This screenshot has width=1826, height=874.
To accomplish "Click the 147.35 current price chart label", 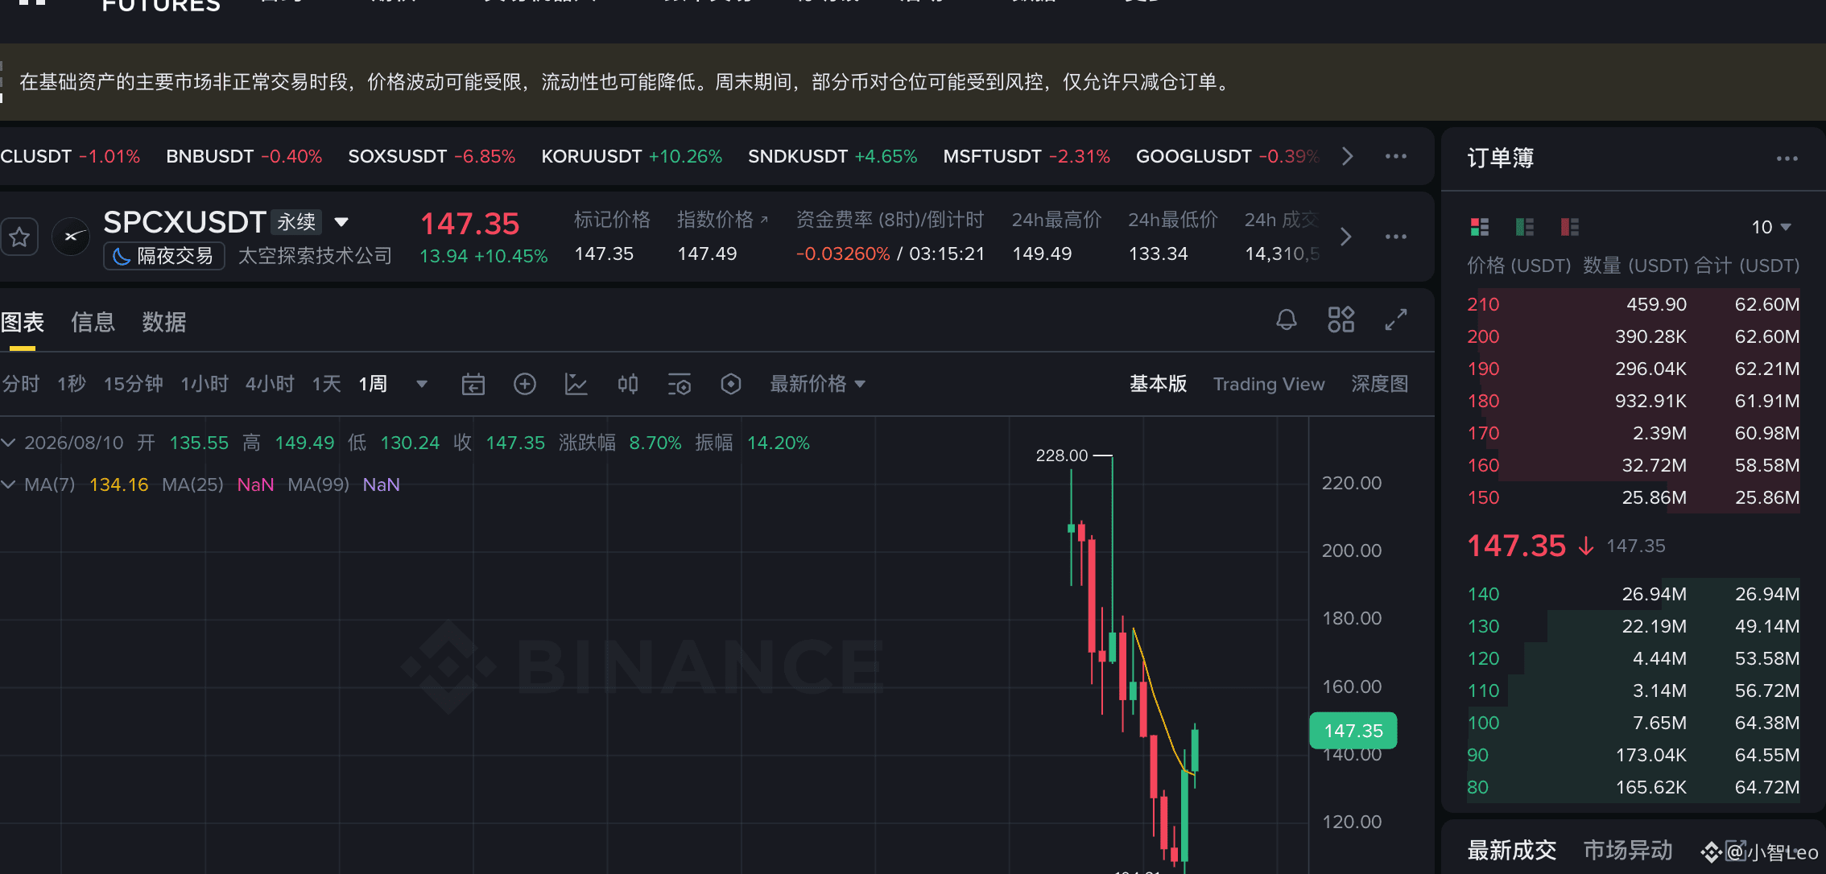I will tap(1353, 731).
